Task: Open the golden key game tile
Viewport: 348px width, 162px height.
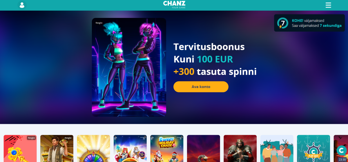Action: click(x=20, y=148)
